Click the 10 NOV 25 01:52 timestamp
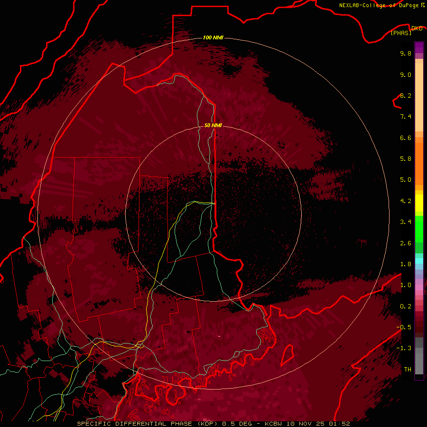This screenshot has width=427, height=427. point(317,424)
